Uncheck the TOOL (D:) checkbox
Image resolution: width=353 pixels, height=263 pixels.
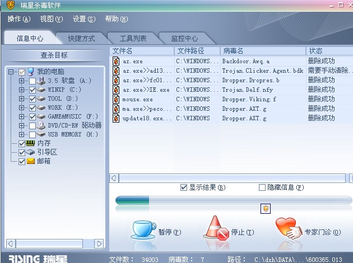32,99
